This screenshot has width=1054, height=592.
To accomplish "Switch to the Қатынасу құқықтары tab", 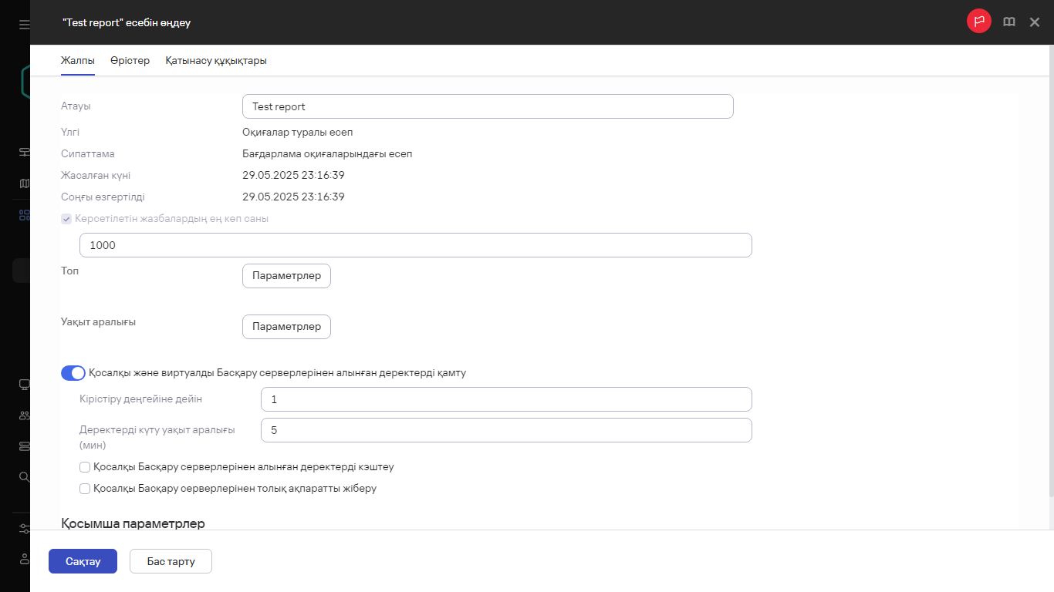I will coord(216,61).
